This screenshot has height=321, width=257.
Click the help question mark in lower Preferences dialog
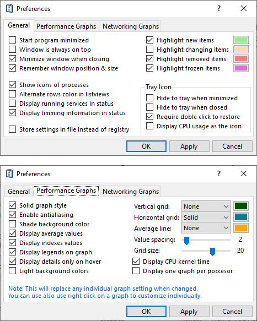click(x=219, y=173)
